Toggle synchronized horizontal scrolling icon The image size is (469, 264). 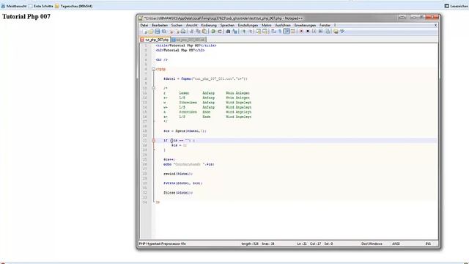tap(265, 32)
